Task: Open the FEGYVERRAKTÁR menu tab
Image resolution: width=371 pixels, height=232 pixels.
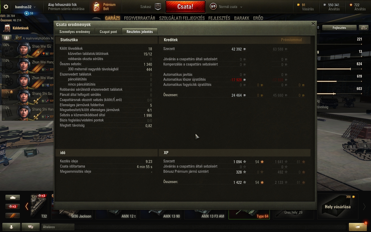Action: pos(140,18)
